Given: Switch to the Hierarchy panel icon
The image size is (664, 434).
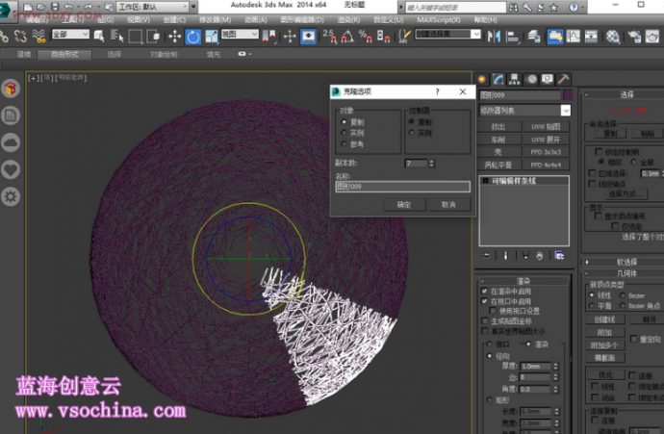Looking at the screenshot, I should 516,79.
